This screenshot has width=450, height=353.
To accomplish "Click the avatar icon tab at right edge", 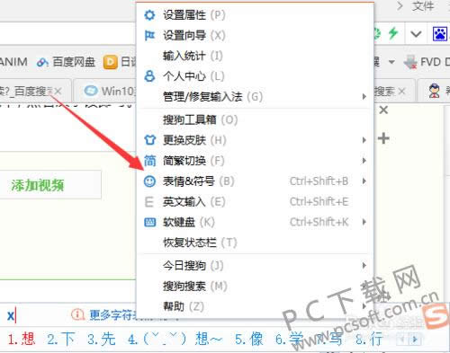I will click(x=434, y=92).
